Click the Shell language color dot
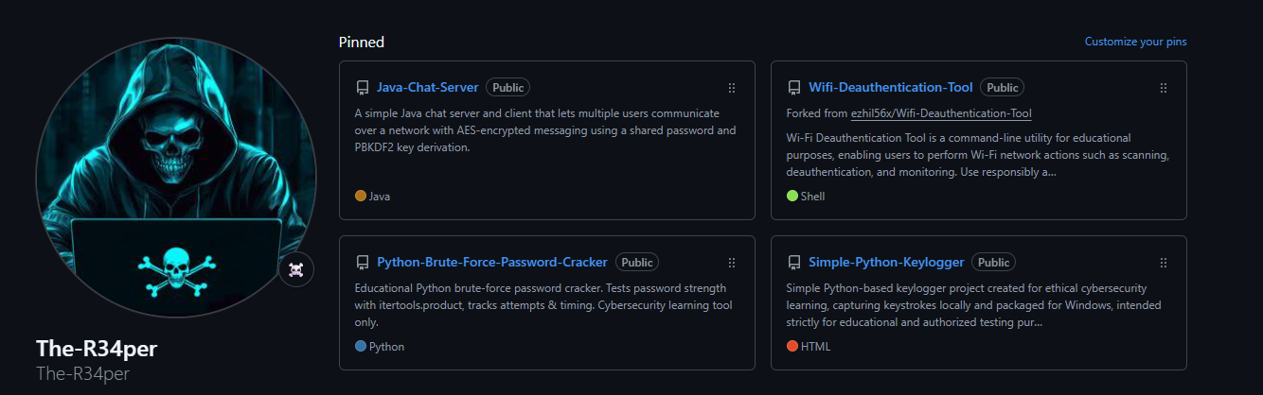The height and width of the screenshot is (395, 1263). 792,197
